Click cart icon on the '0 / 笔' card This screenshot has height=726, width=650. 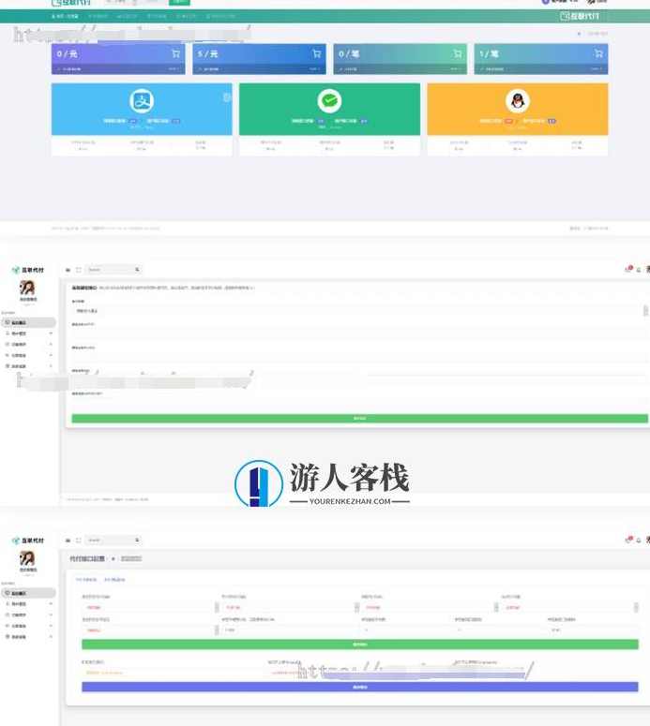[458, 53]
